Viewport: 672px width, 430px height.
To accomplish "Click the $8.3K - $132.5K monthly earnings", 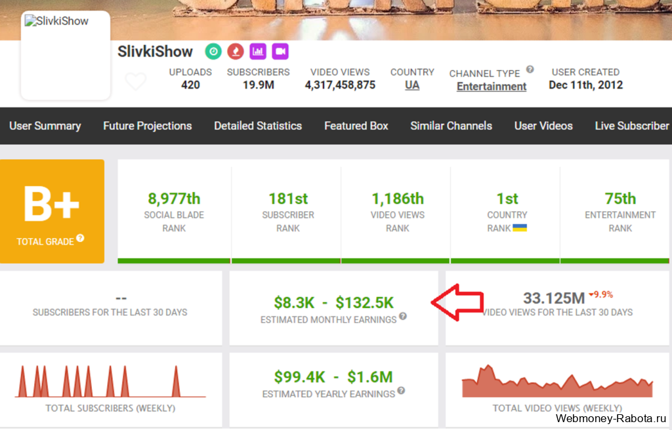I will [334, 303].
